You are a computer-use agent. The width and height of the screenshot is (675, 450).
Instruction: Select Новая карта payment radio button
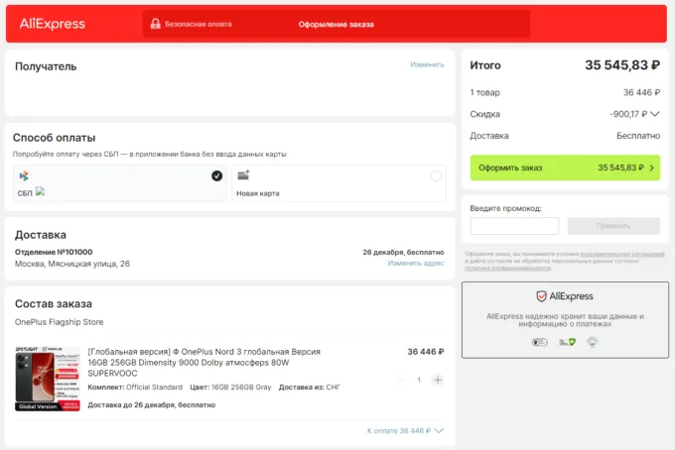click(x=436, y=176)
